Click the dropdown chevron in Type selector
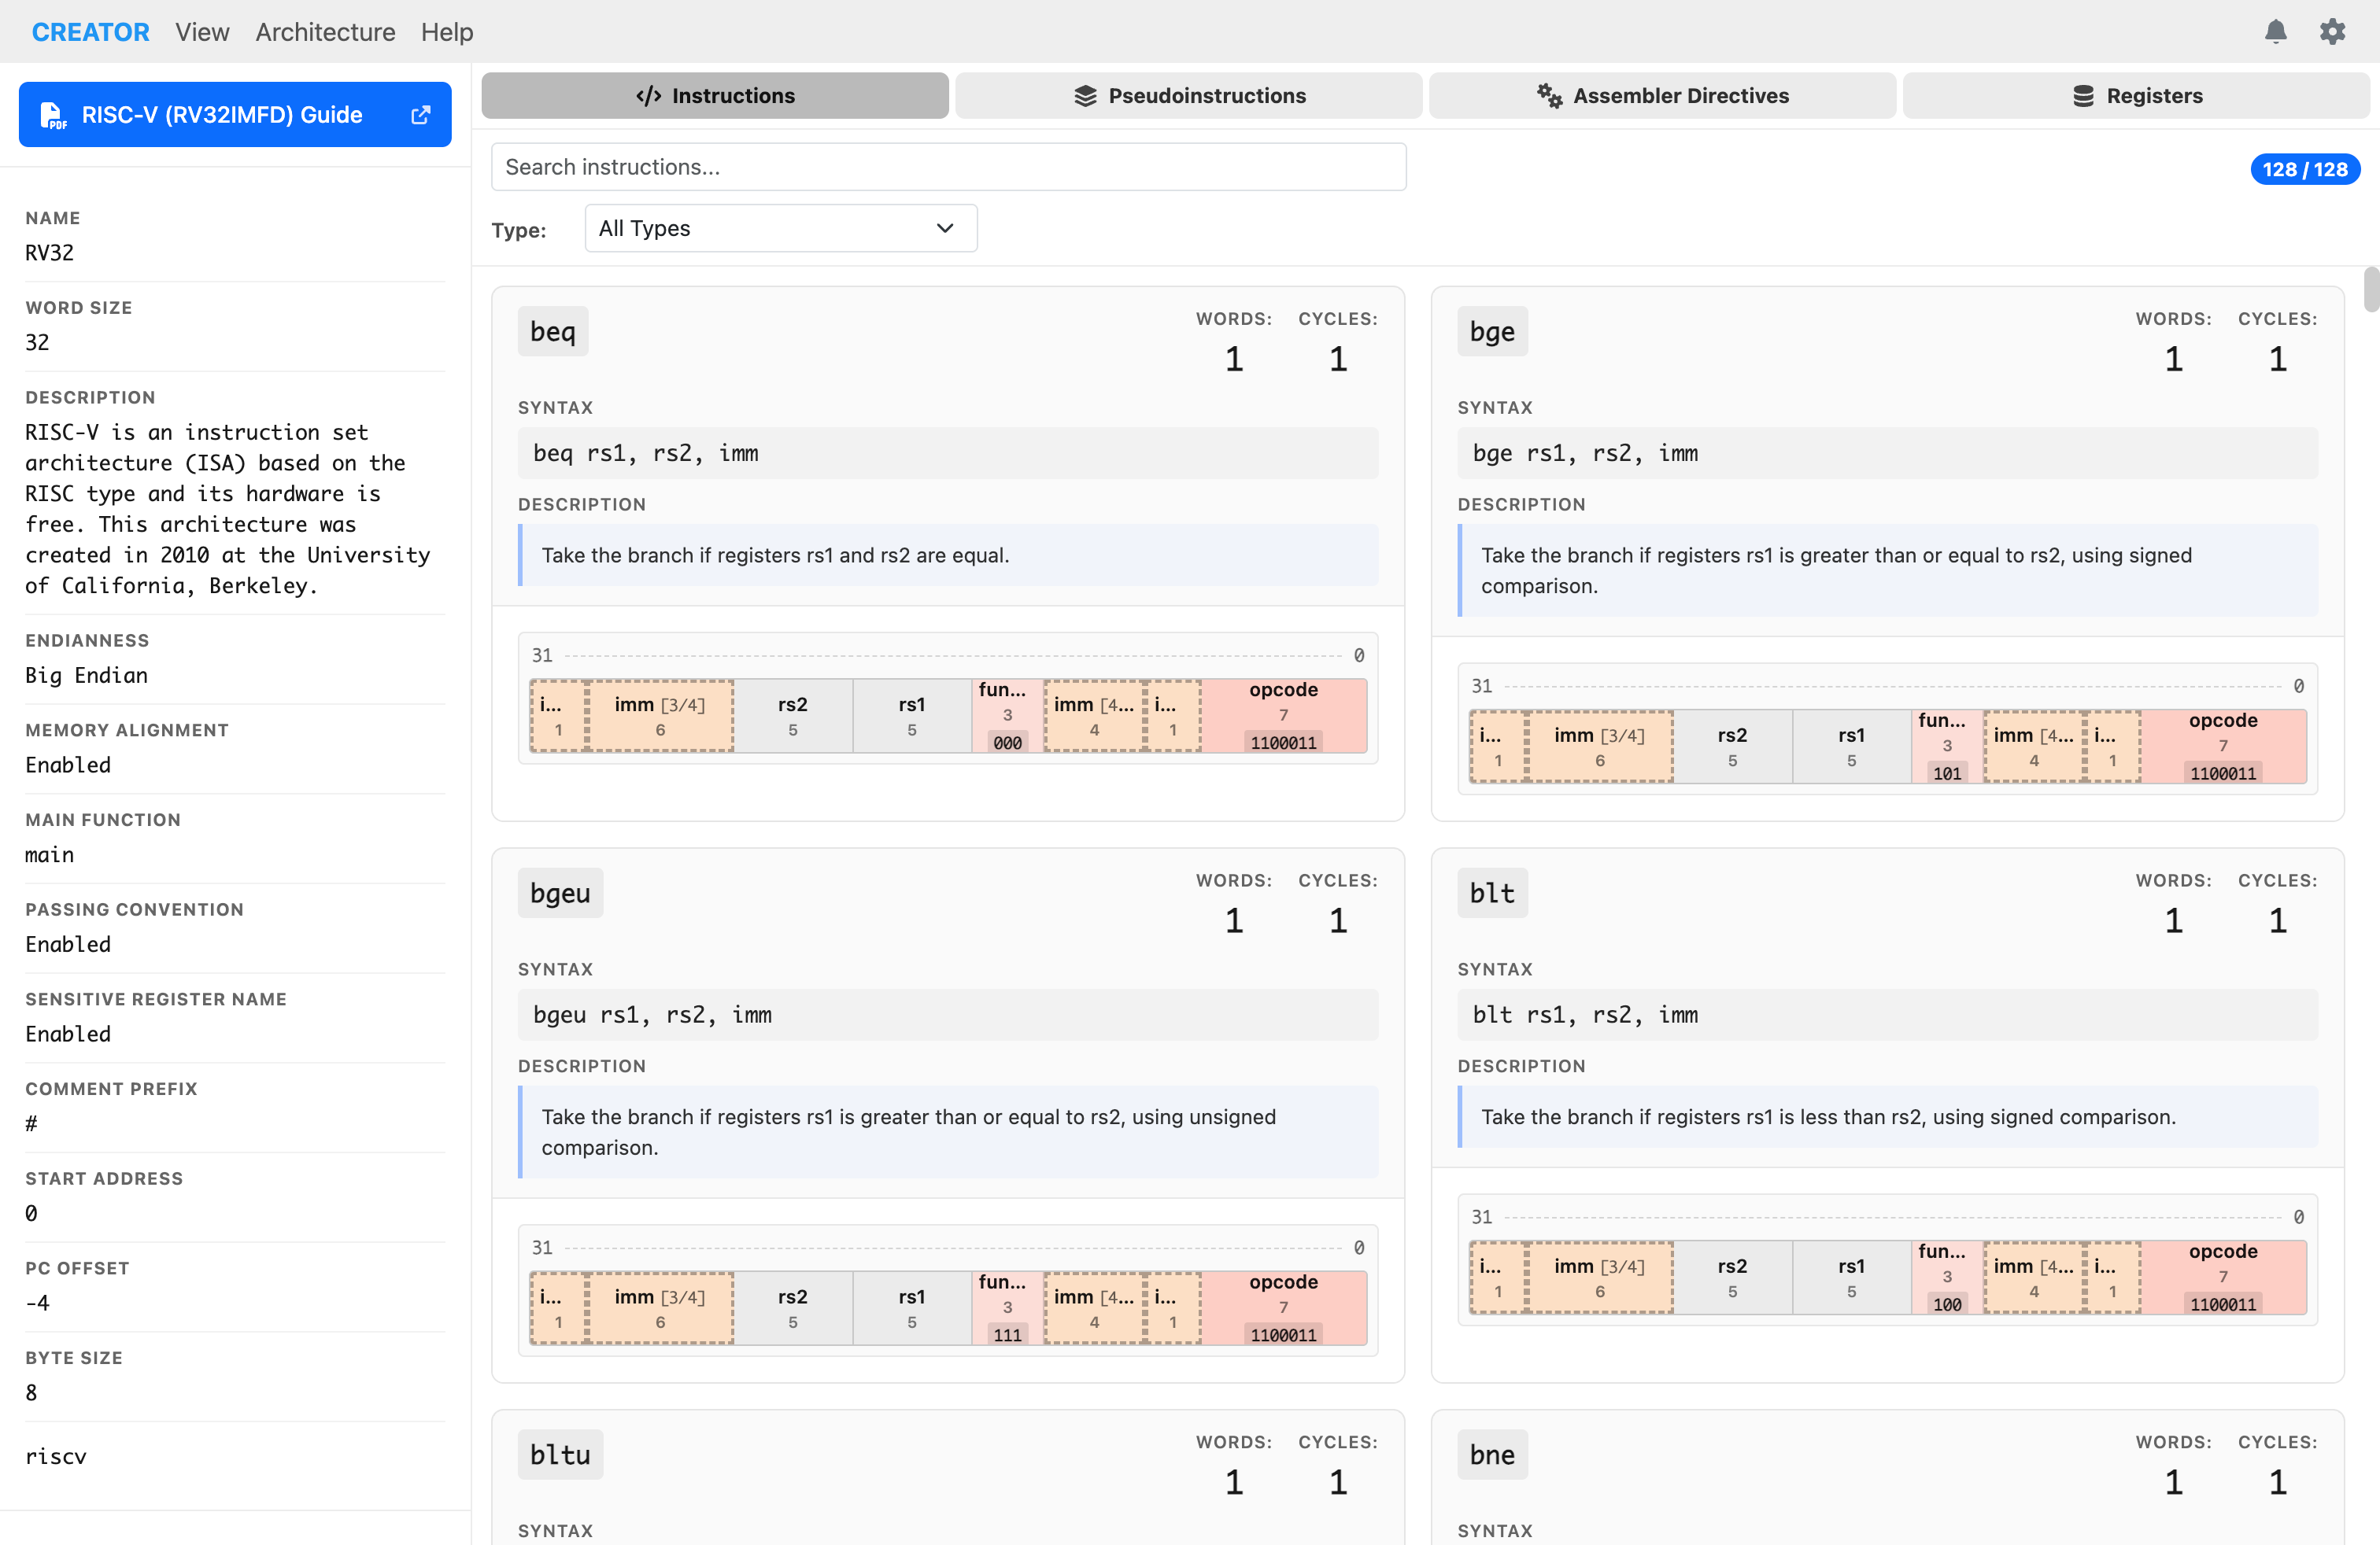The width and height of the screenshot is (2380, 1545). point(944,229)
